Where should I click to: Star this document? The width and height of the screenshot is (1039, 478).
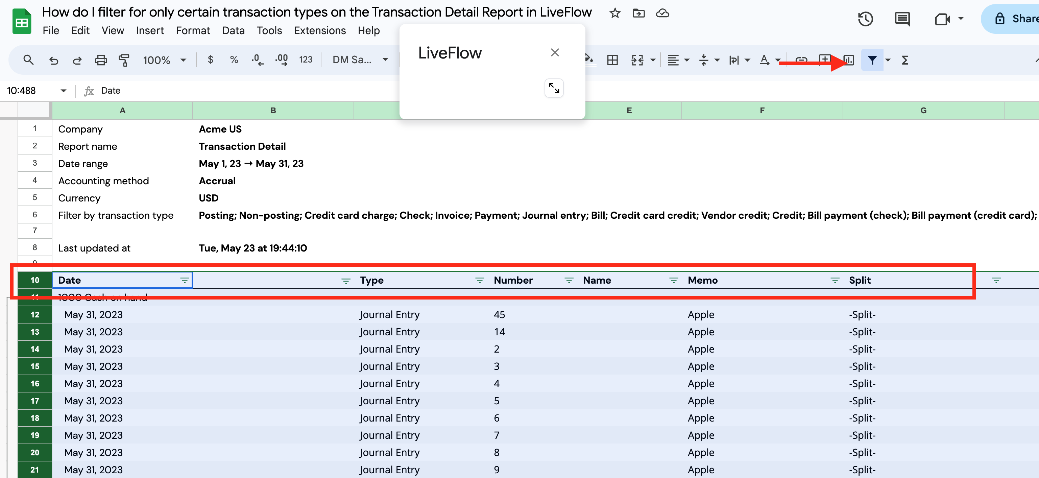615,13
